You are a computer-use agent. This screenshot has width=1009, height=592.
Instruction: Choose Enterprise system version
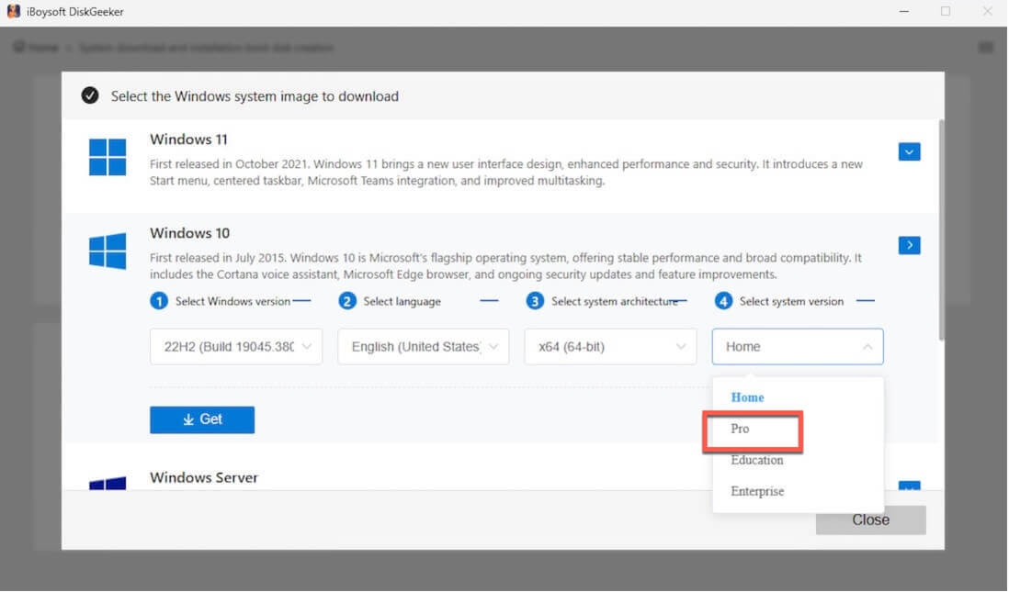tap(757, 491)
